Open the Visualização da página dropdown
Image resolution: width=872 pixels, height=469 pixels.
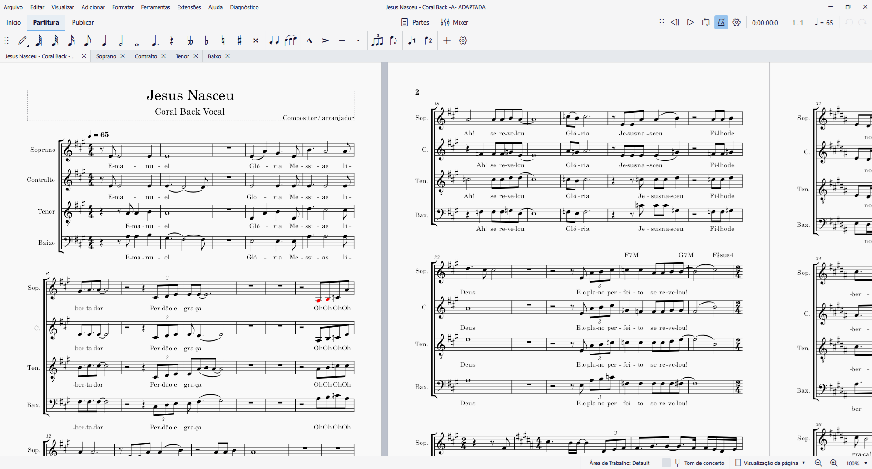click(x=770, y=463)
